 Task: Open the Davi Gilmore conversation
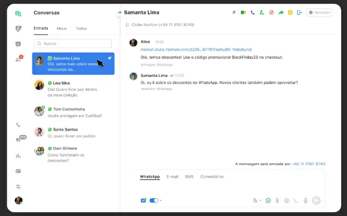(73, 154)
